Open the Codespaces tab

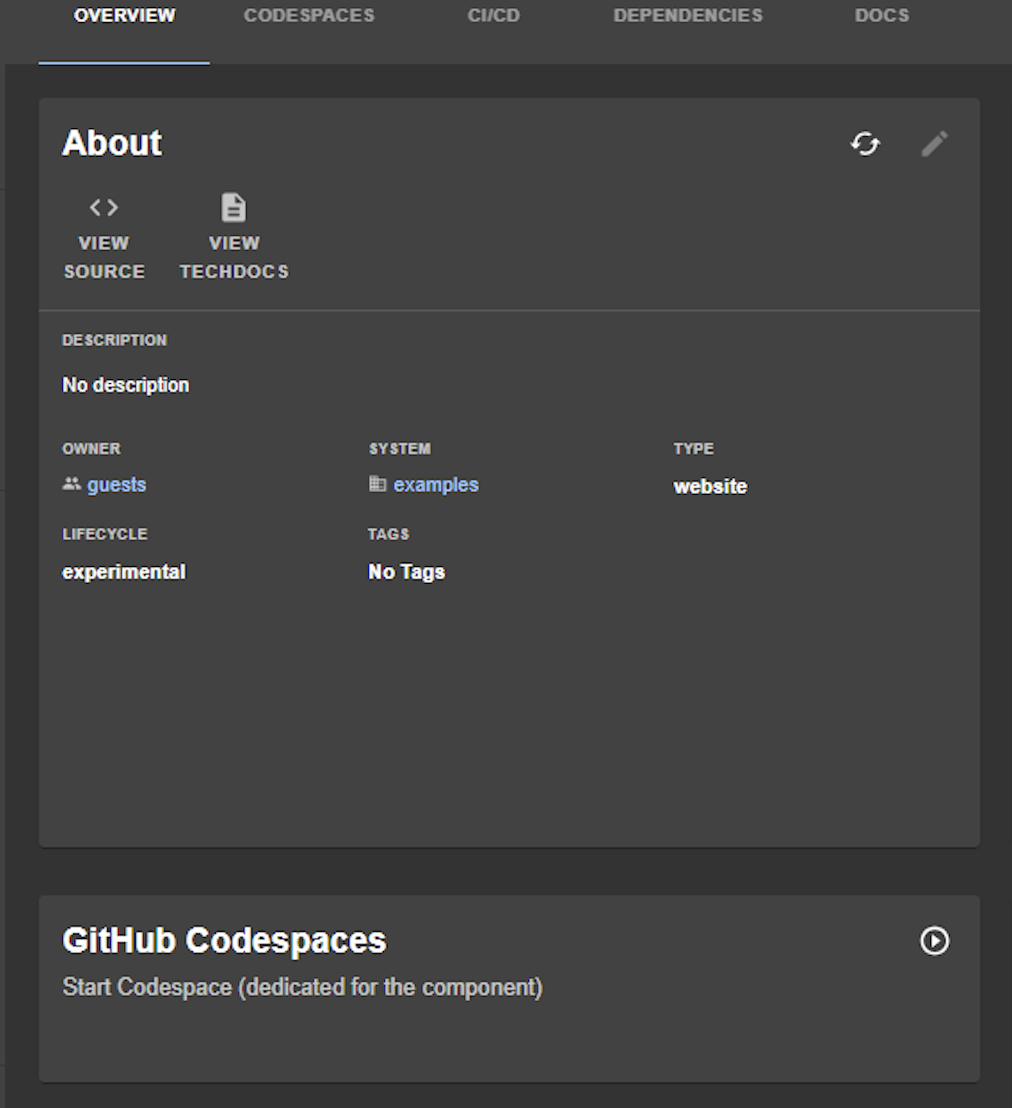(x=309, y=16)
